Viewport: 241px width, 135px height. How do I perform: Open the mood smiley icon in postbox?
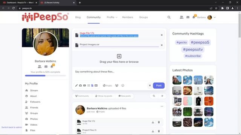click(123, 85)
